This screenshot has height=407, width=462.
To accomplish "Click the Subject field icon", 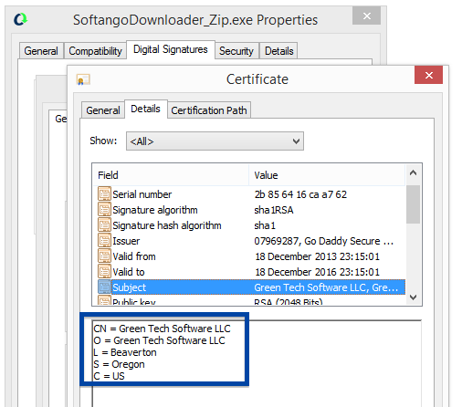I will pos(104,287).
